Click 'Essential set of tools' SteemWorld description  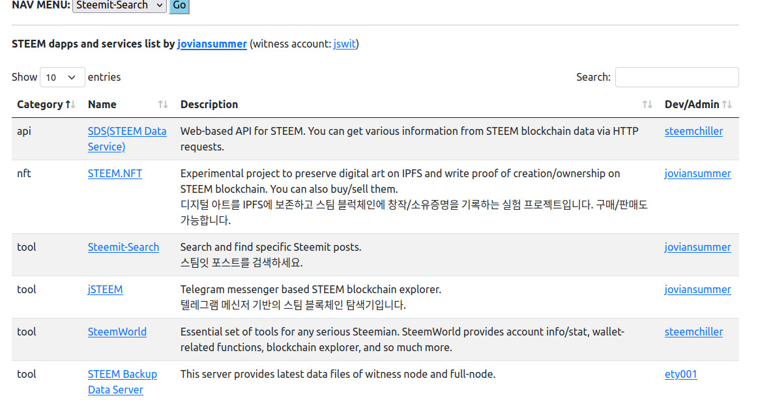(x=402, y=339)
